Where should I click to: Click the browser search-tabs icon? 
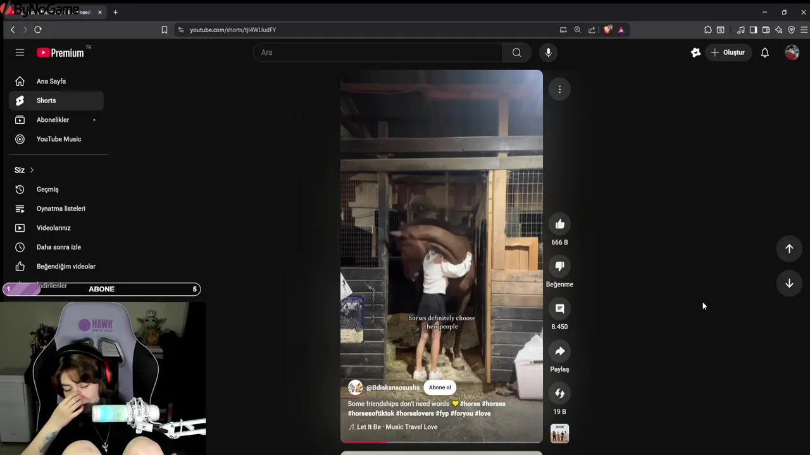point(720,30)
